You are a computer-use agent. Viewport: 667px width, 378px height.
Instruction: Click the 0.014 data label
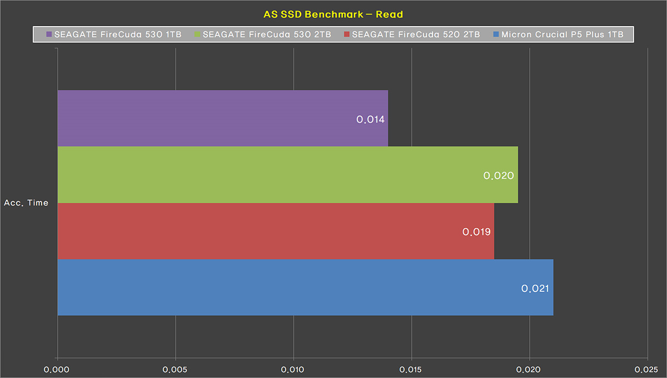point(371,119)
